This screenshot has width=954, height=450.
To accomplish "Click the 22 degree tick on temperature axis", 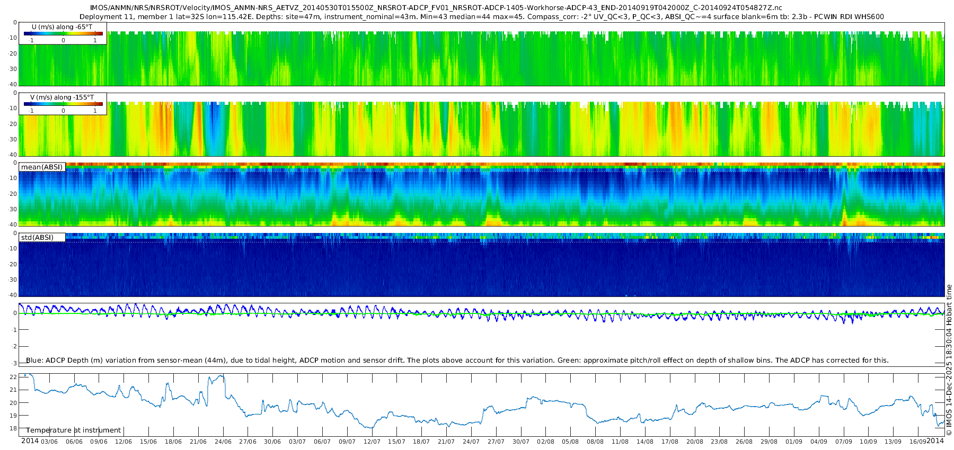I will 13,377.
